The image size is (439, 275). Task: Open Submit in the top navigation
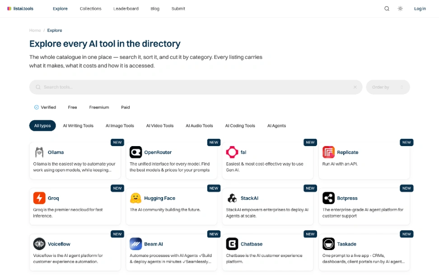[x=178, y=9]
